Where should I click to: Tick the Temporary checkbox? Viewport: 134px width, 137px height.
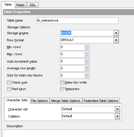pyautogui.click(x=62, y=89)
